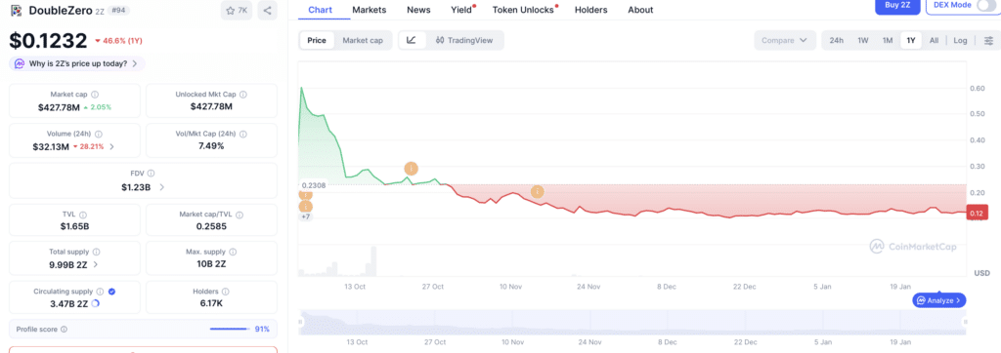Click the 0.12 current price label
The width and height of the screenshot is (1001, 353).
pyautogui.click(x=978, y=214)
